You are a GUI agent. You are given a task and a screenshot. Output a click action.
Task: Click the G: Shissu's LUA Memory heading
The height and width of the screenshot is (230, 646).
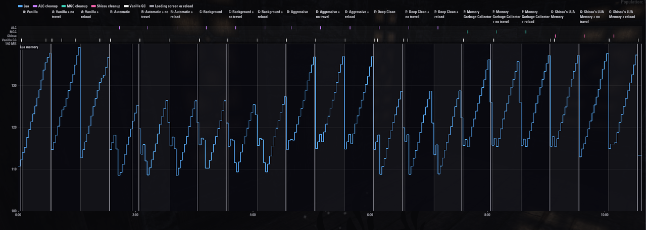point(563,14)
